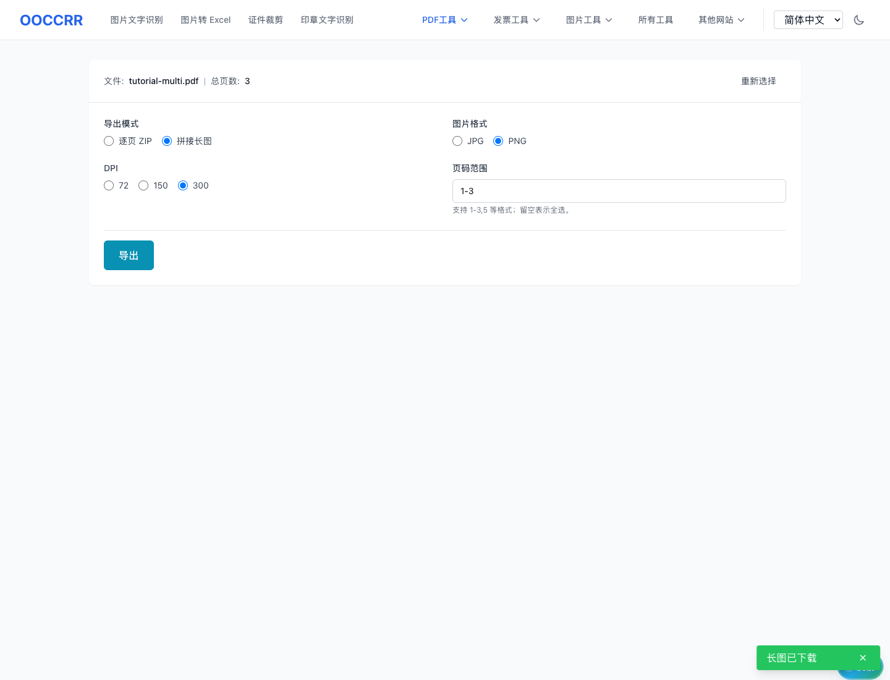Click the OOCCRR logo
Viewport: 890px width, 680px height.
point(51,20)
